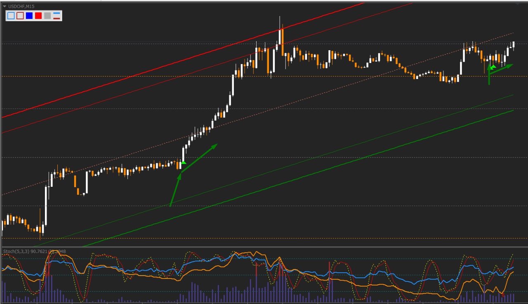Click the blue and red lines icon
The width and height of the screenshot is (528, 304).
pos(57,16)
